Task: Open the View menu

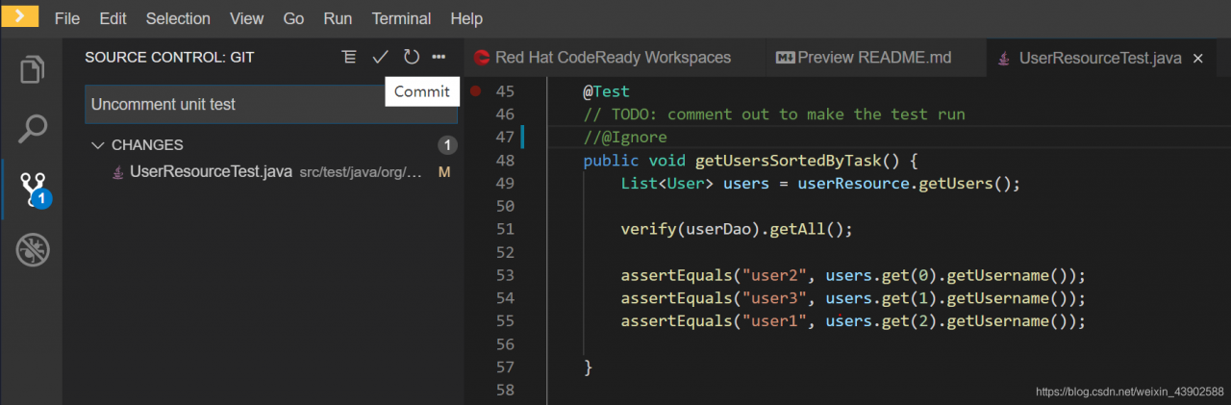Action: [247, 18]
